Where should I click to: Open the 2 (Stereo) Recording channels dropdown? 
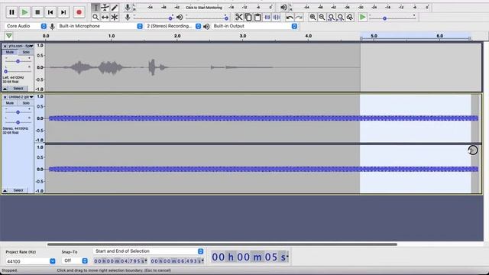click(173, 26)
